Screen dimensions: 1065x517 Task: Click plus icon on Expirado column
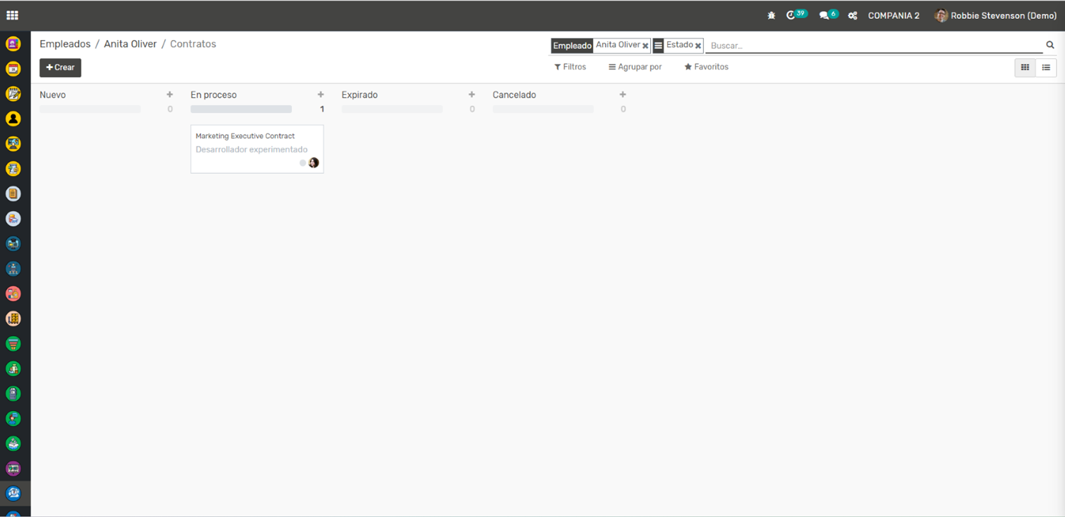tap(471, 95)
